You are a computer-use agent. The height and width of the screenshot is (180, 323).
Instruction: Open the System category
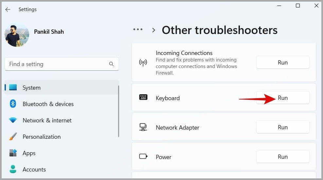[x=62, y=87]
